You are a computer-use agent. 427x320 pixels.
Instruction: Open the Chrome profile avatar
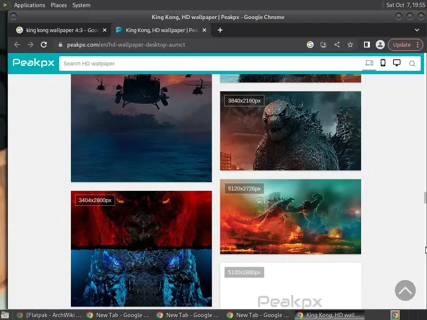tap(380, 45)
